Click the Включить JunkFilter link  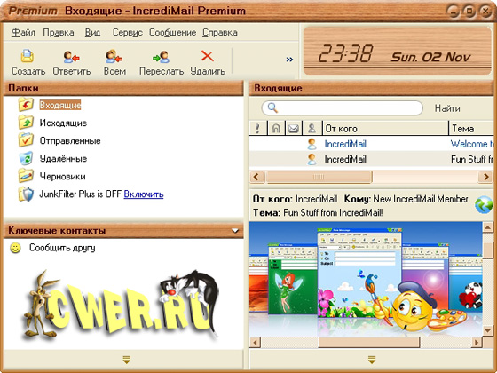click(x=144, y=194)
